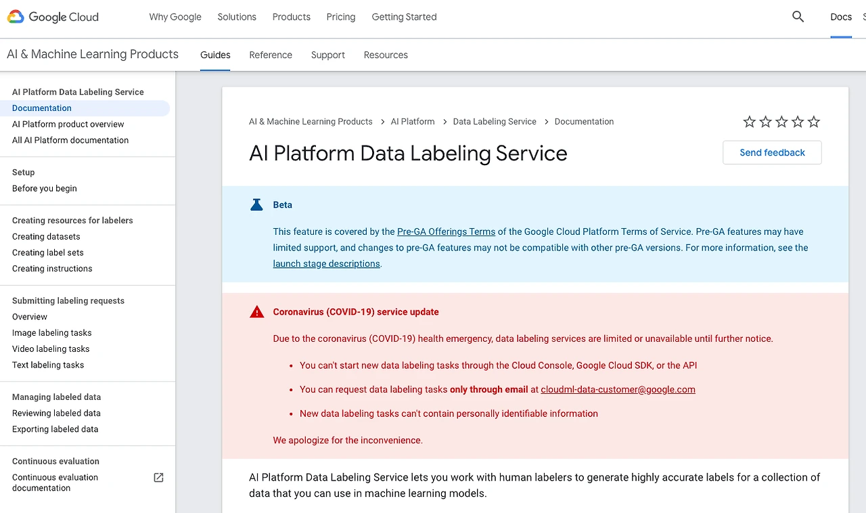866x513 pixels.
Task: Open the Products menu in top navigation
Action: click(x=291, y=17)
